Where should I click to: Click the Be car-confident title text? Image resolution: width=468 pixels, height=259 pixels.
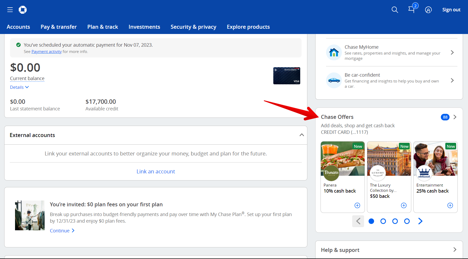pos(362,75)
